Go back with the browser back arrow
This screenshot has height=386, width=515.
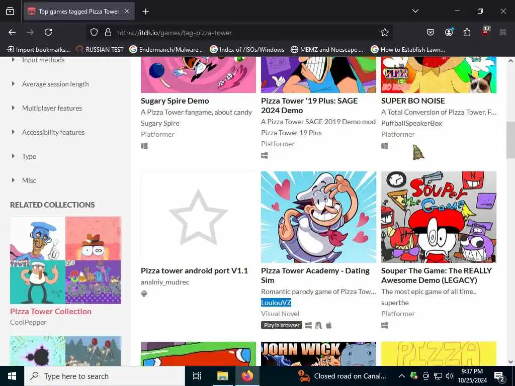pos(12,32)
